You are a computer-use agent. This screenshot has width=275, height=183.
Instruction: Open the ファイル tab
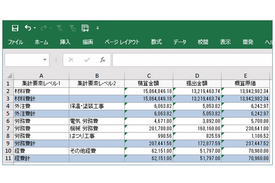point(16,42)
